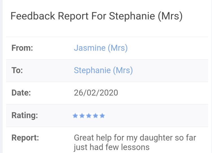Click the date value 26/02/2020
Image resolution: width=212 pixels, height=153 pixels.
coord(96,93)
